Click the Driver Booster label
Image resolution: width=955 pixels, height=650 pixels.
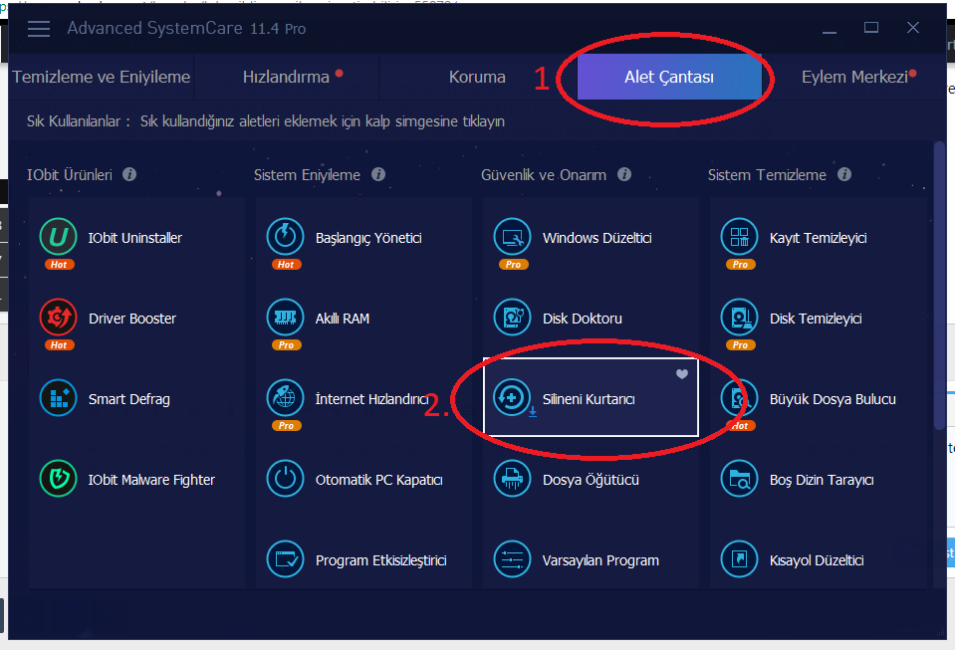click(132, 319)
